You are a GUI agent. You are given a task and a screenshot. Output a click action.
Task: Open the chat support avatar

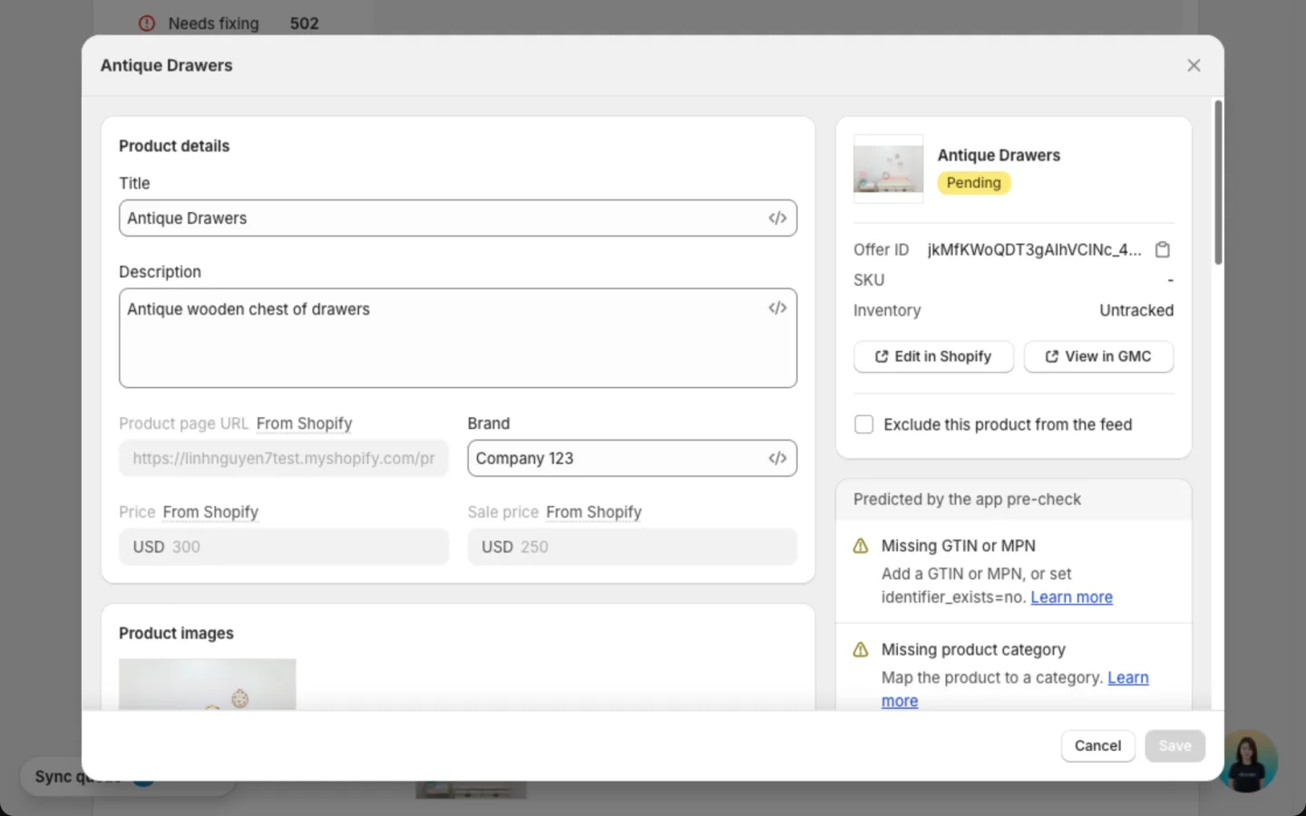1248,760
